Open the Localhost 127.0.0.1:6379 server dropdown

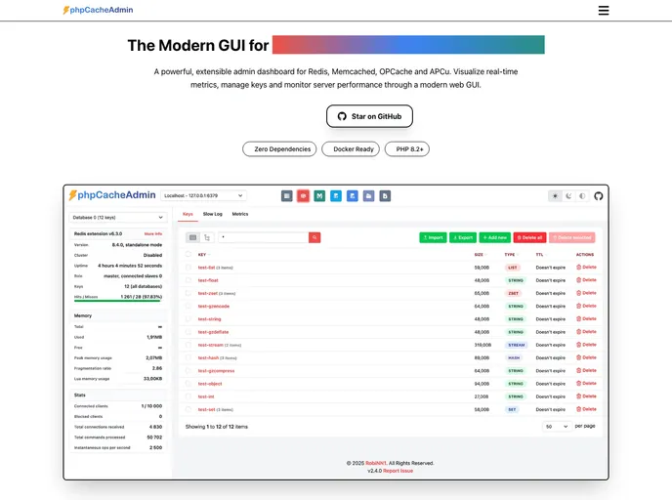203,195
